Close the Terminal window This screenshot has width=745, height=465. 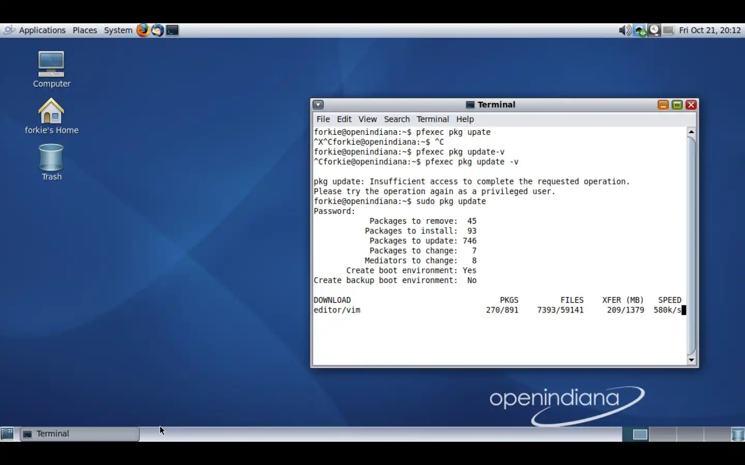pos(691,105)
